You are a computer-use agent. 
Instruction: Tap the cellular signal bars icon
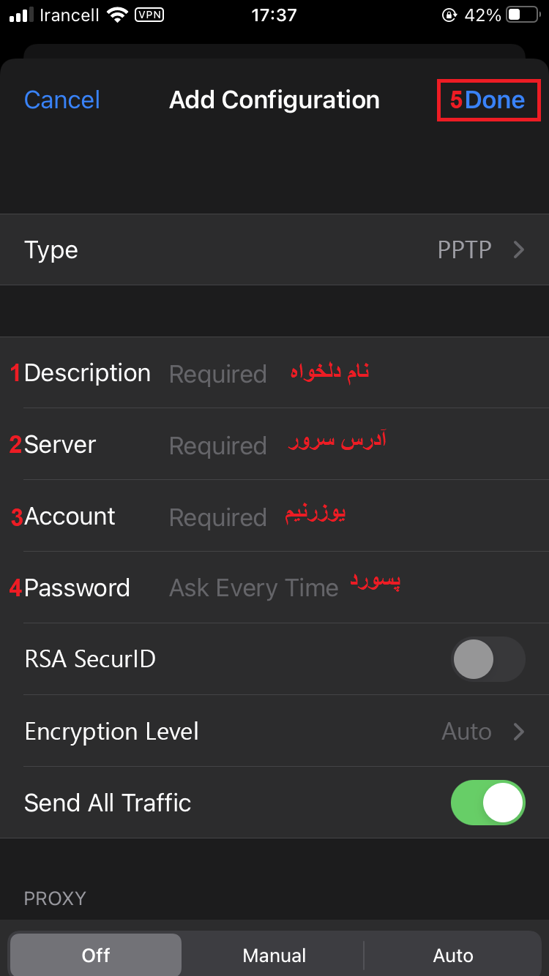21,15
